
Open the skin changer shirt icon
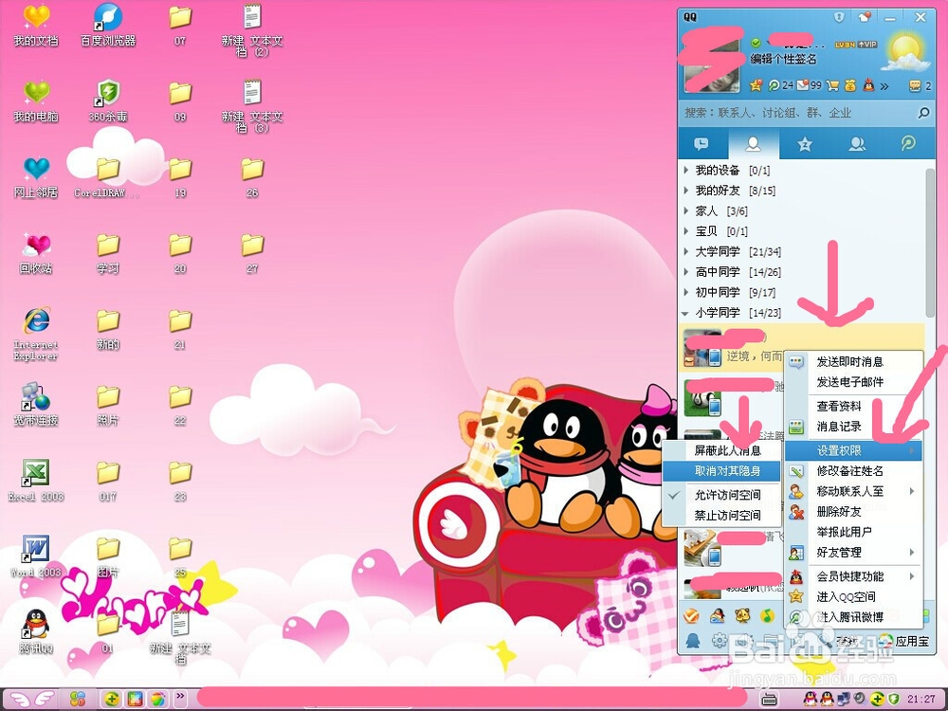(x=865, y=17)
